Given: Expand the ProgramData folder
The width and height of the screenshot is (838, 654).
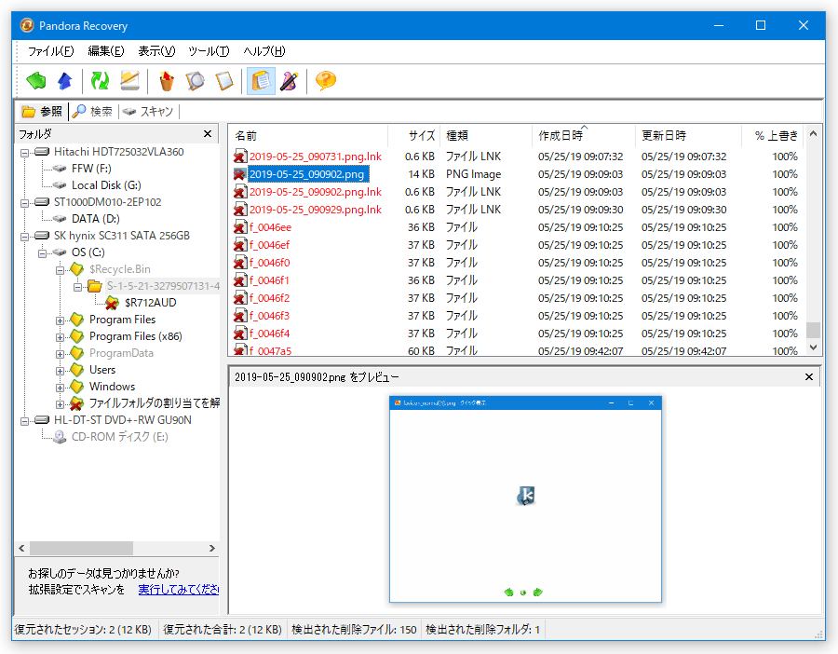Looking at the screenshot, I should tap(60, 354).
